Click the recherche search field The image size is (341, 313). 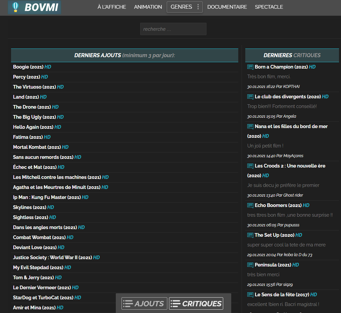coord(173,29)
